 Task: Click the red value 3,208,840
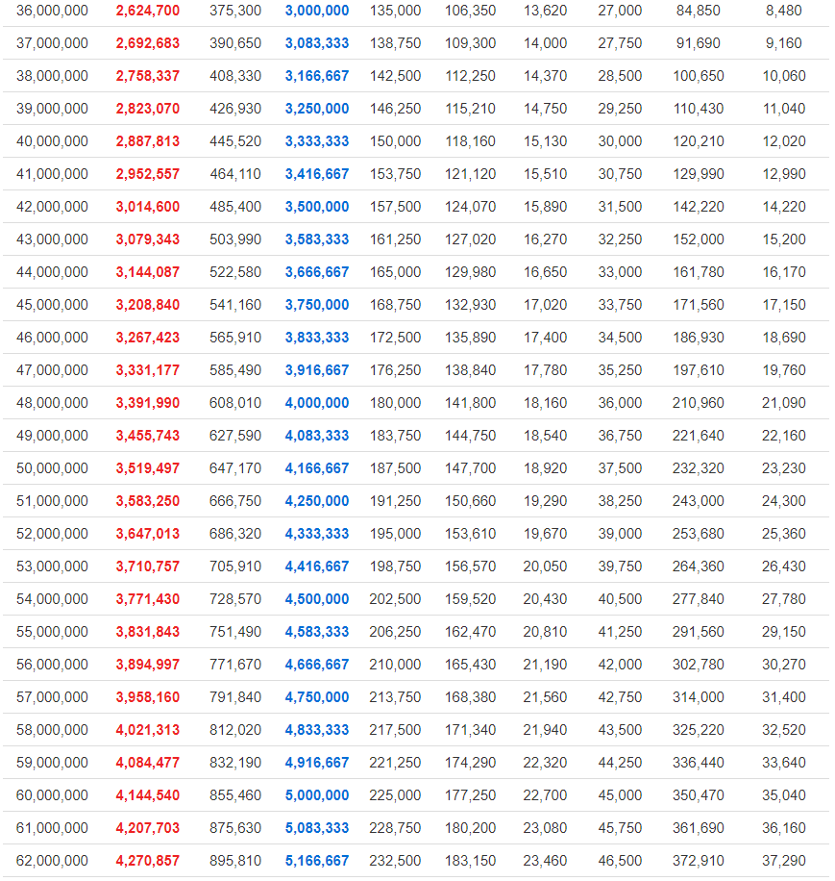148,305
